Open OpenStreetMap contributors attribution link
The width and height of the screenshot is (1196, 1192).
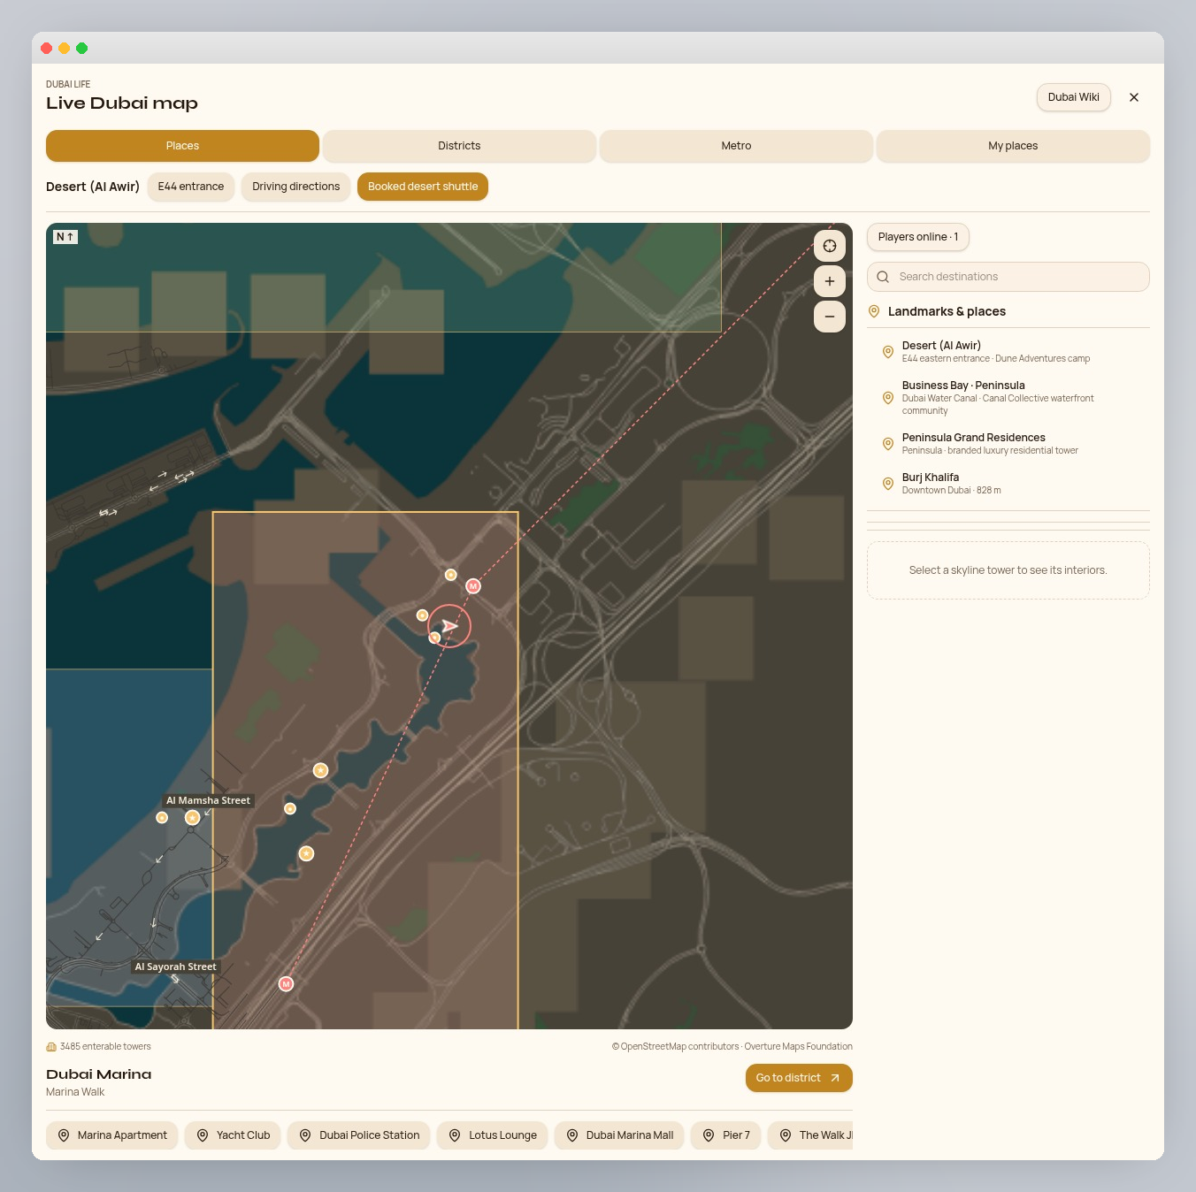[x=675, y=1047]
